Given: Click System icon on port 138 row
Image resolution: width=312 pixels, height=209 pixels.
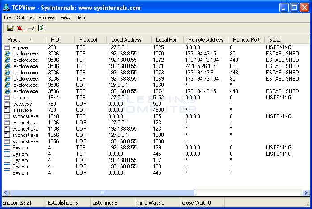Looking at the screenshot, I should [x=7, y=166].
